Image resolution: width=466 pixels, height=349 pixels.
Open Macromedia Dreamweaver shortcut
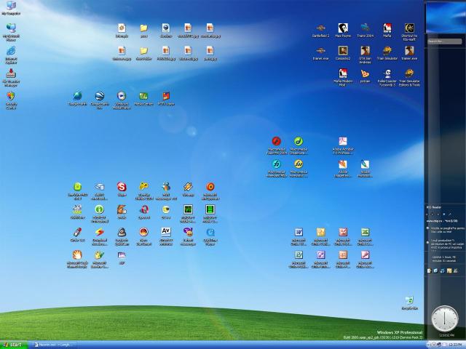pos(299,145)
